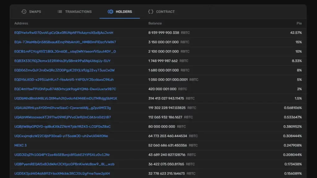Image resolution: width=317 pixels, height=178 pixels.
Task: Click the Pie column header
Action: (x=299, y=23)
